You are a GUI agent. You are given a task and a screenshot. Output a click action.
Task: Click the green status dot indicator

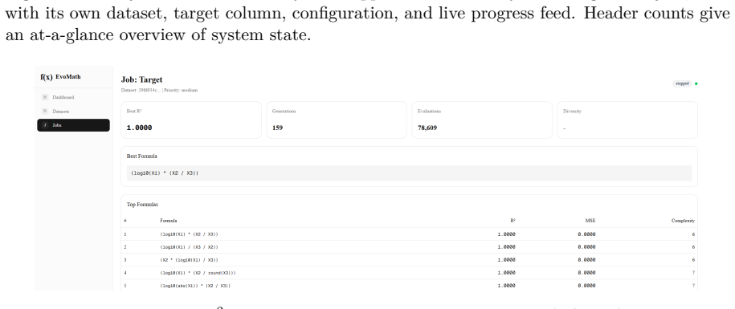[x=696, y=83]
